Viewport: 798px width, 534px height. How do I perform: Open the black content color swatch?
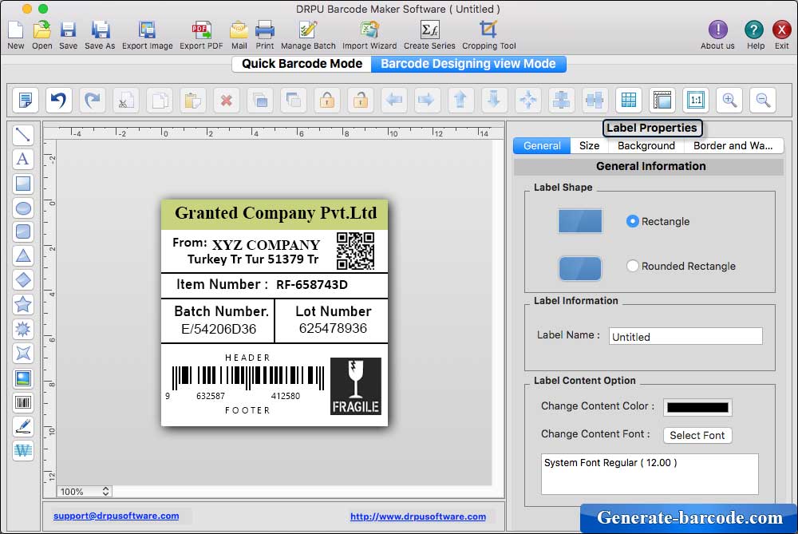[x=697, y=407]
